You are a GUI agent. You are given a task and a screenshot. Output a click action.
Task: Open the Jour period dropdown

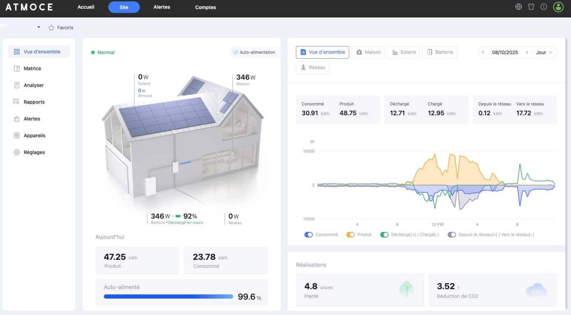click(544, 52)
